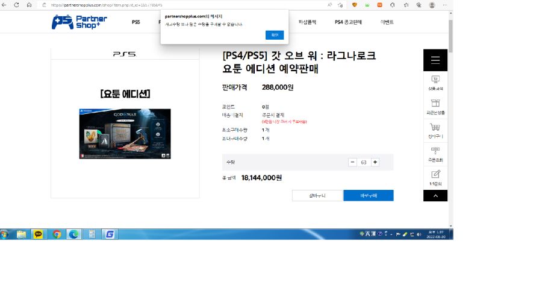Click the scroll to top arrow button
542x305 pixels.
coord(435,196)
